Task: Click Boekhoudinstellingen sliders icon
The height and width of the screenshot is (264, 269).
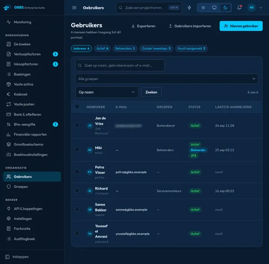Action: pos(9,155)
